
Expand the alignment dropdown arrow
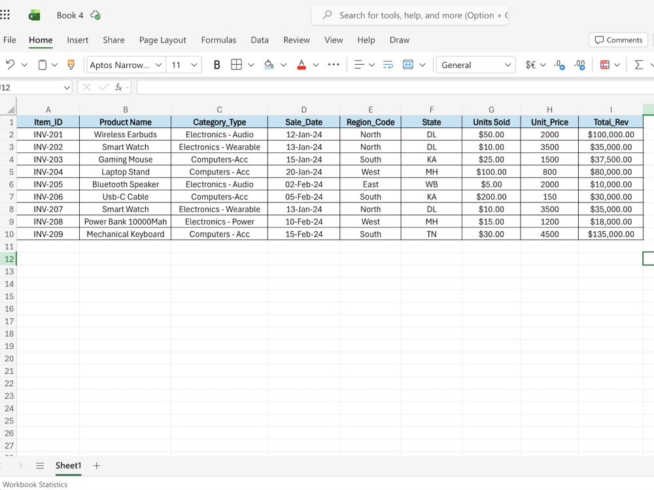[x=371, y=65]
